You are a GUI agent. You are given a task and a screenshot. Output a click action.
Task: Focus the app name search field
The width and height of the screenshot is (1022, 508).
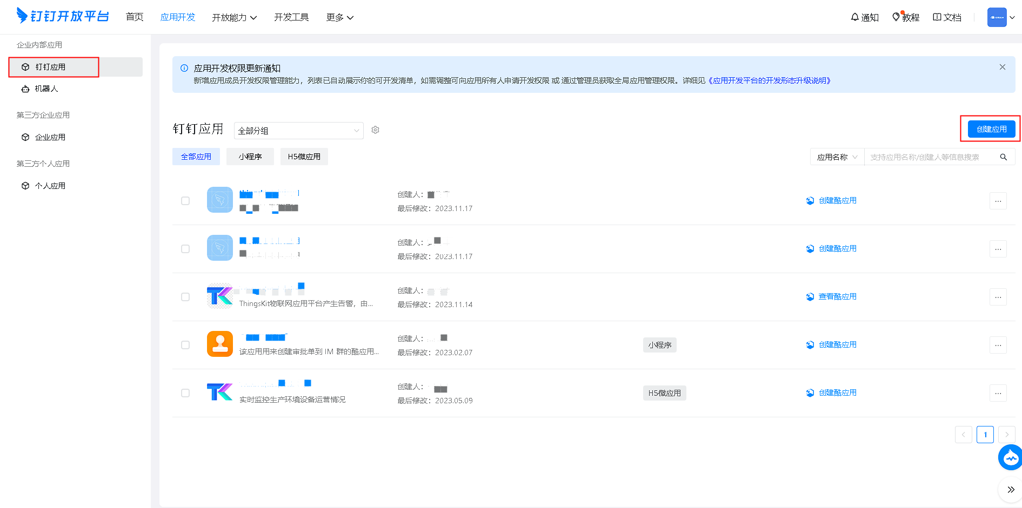(x=930, y=157)
